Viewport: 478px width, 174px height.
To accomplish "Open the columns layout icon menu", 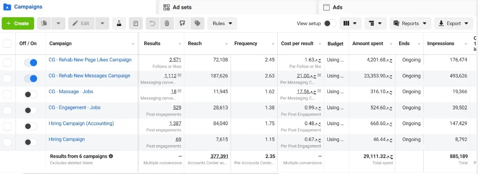I will (350, 23).
